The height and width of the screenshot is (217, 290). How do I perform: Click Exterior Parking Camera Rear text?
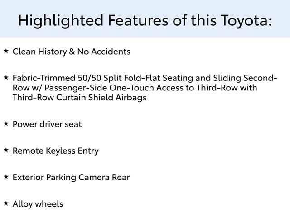[x=71, y=178]
